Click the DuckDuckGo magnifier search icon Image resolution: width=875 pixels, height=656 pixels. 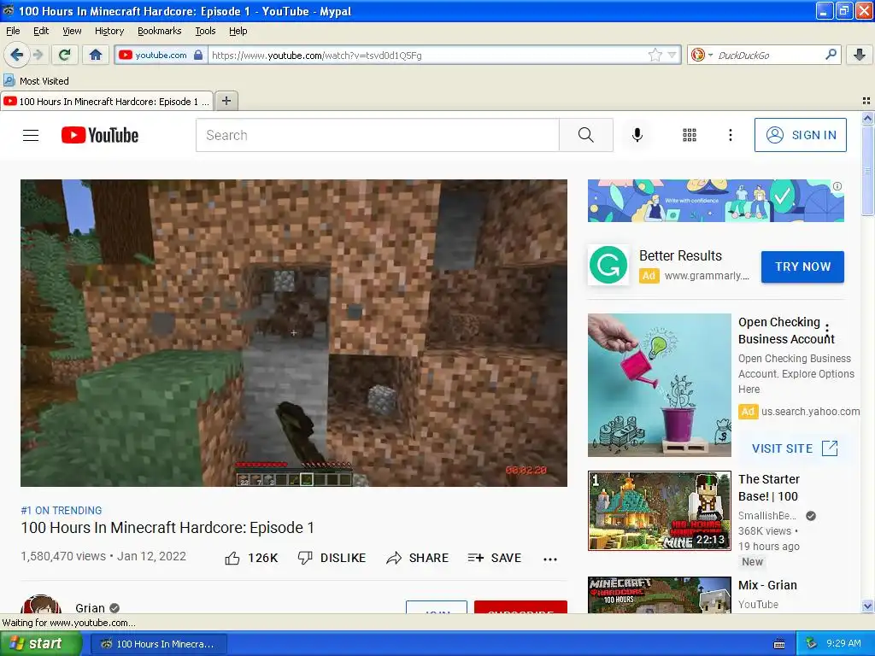[831, 55]
